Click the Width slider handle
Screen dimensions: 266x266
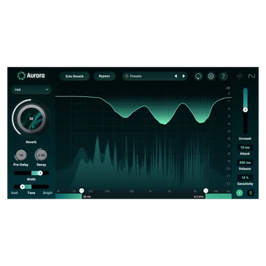tap(40, 173)
